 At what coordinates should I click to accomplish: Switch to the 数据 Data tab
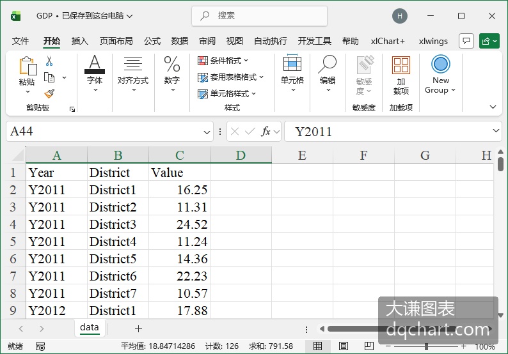coord(180,41)
